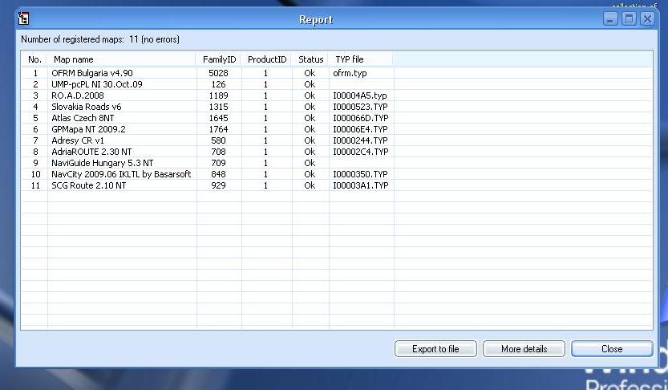Sort by the TYP file column header
668x390 pixels.
pos(361,59)
